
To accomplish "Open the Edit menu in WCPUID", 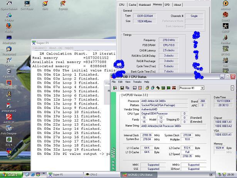I will tap(120, 82).
